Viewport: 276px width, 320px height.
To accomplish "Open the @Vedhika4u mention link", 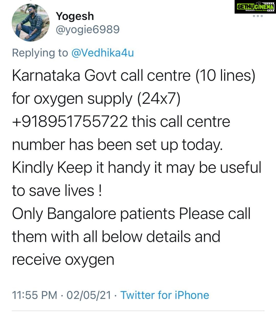I will pyautogui.click(x=102, y=53).
